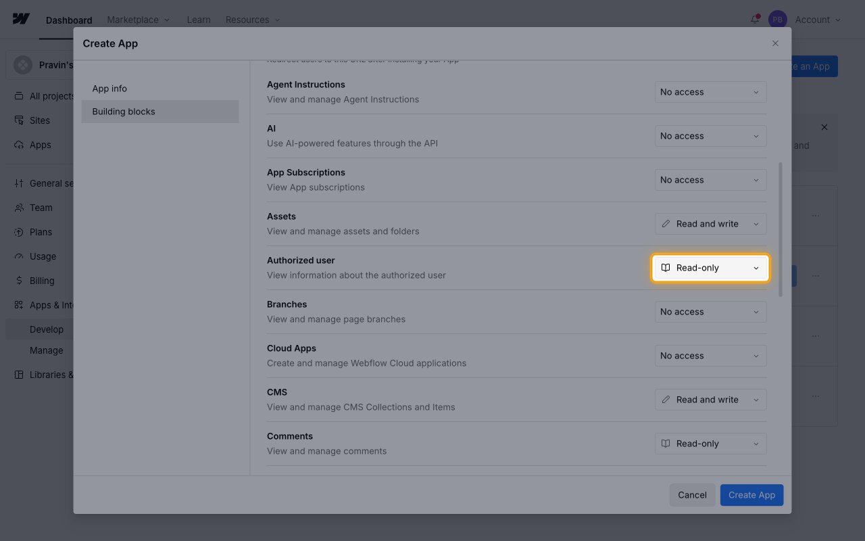
Task: Click the Cancel button
Action: point(692,495)
